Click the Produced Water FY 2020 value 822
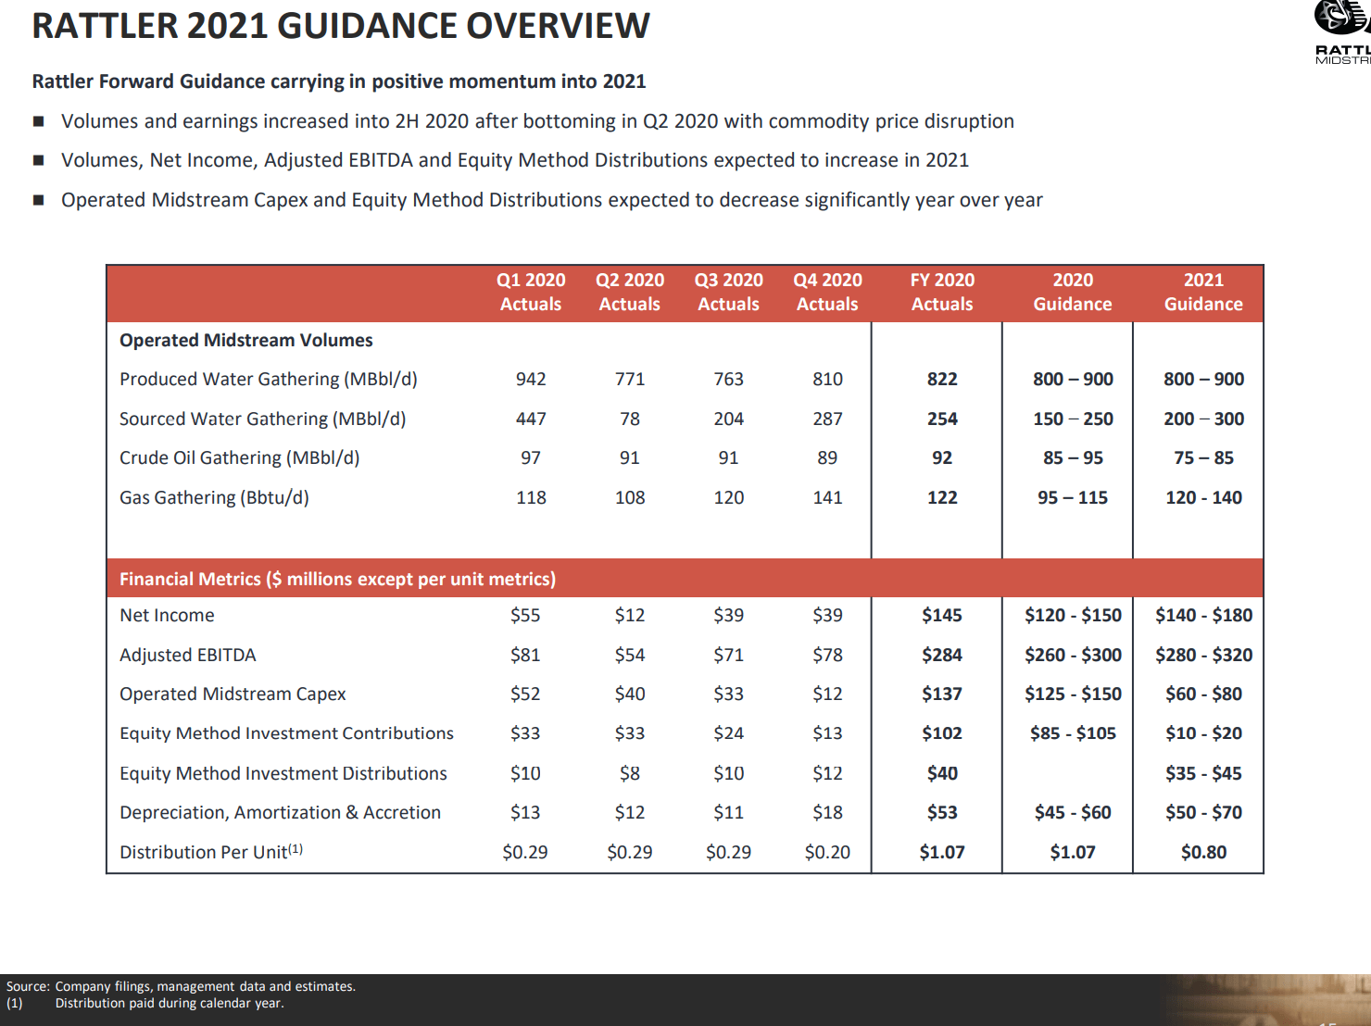The width and height of the screenshot is (1371, 1026). pos(942,380)
